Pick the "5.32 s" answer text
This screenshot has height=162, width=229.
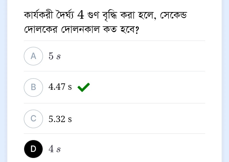(x=60, y=119)
